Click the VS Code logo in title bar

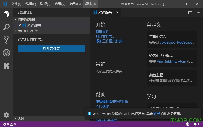tap(5, 4)
